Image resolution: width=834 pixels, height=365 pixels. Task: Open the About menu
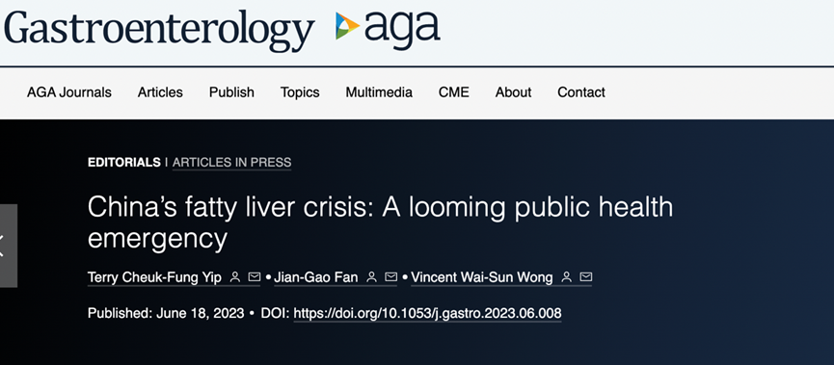(x=513, y=92)
